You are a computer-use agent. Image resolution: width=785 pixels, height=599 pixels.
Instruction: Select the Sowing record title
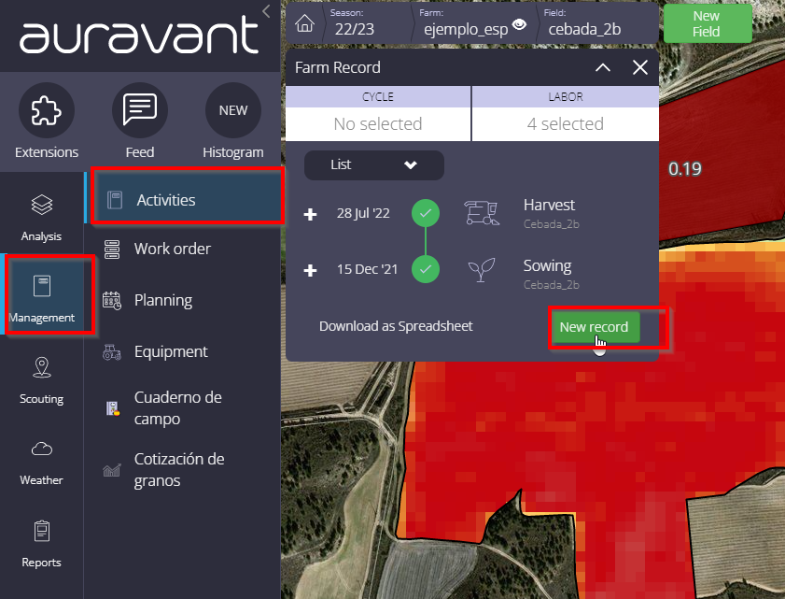pyautogui.click(x=547, y=265)
